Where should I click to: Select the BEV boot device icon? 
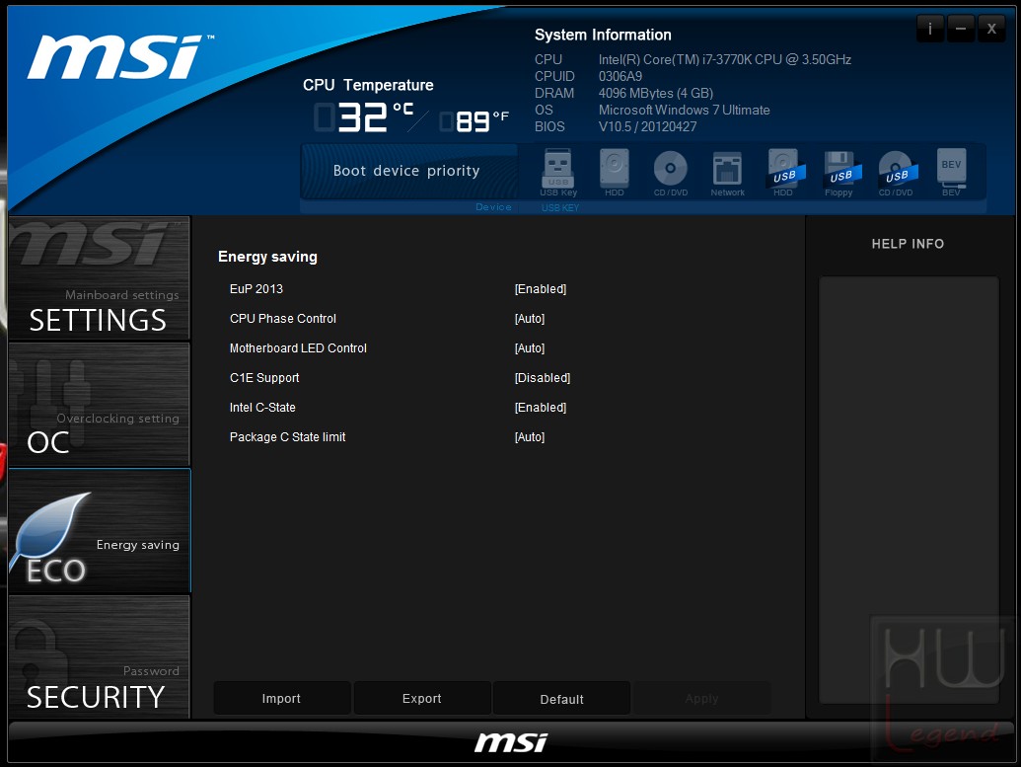tap(951, 173)
